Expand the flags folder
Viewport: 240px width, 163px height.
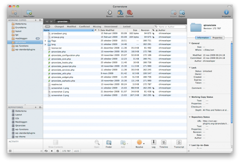[x=46, y=41]
